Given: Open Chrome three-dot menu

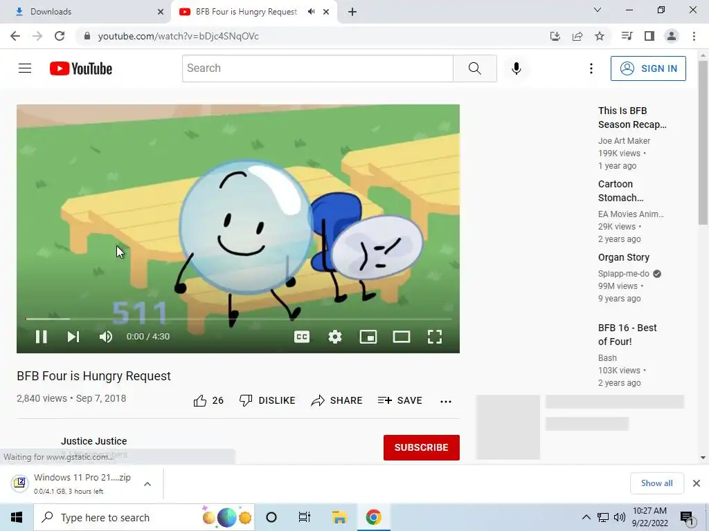Looking at the screenshot, I should (694, 36).
